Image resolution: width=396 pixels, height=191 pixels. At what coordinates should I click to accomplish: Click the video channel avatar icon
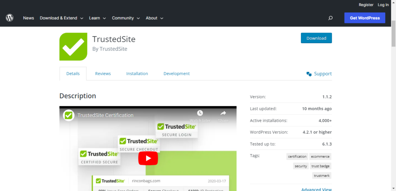(69, 115)
